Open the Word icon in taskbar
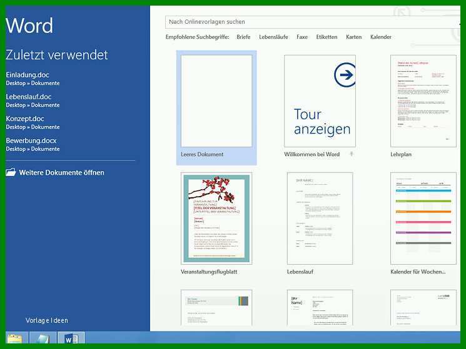The width and height of the screenshot is (466, 349). click(x=71, y=338)
